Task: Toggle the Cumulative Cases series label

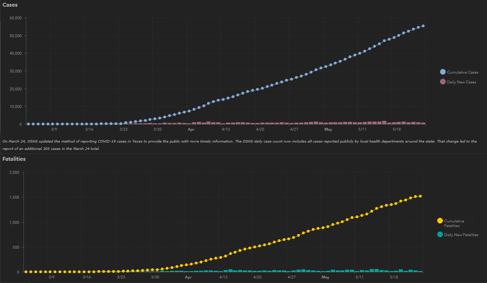Action: pos(462,73)
